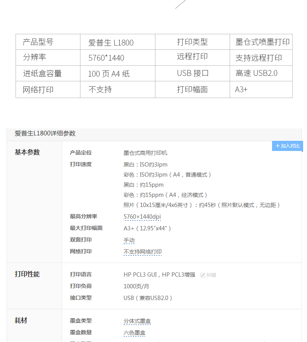This screenshot has height=342, width=307.
Task: Click the 产品型号 header cell
Action: [x=48, y=42]
